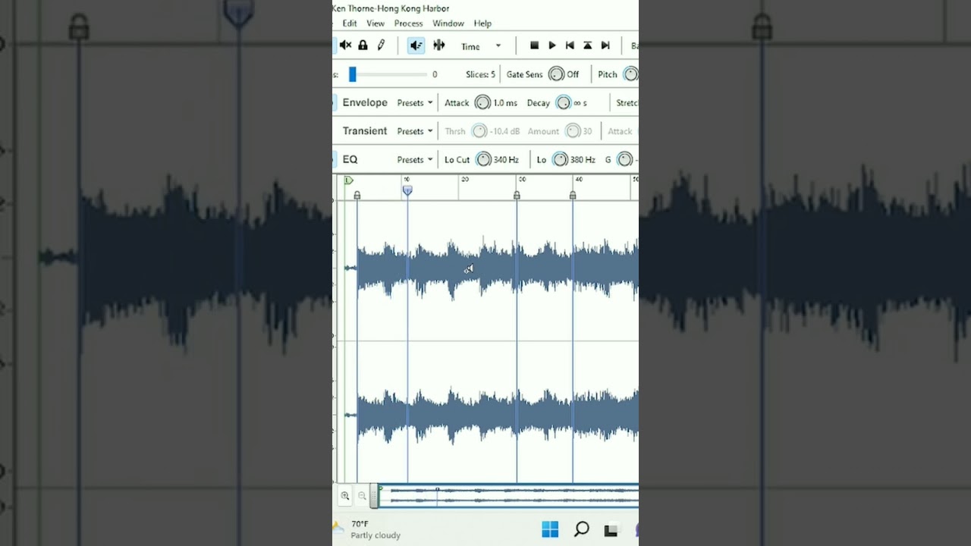Adjust the Sensitivity slider handle
The height and width of the screenshot is (546, 971).
[x=352, y=74]
